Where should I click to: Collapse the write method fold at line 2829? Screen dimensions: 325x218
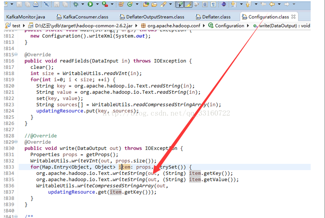(x=16, y=141)
